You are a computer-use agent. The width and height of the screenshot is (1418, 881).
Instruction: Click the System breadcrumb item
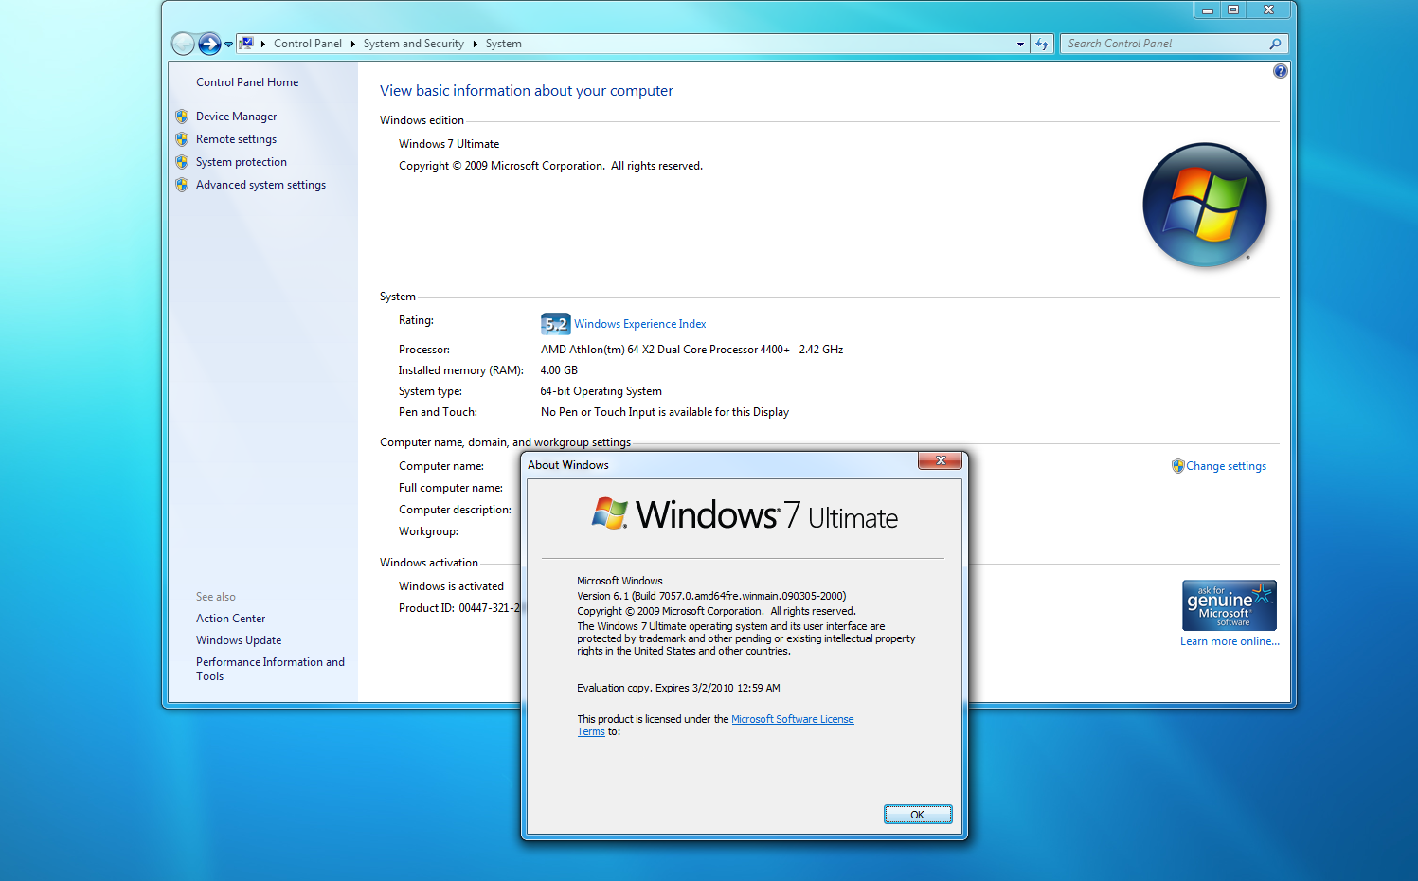click(504, 44)
